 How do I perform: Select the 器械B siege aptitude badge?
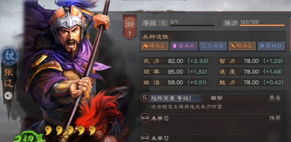pos(271,46)
